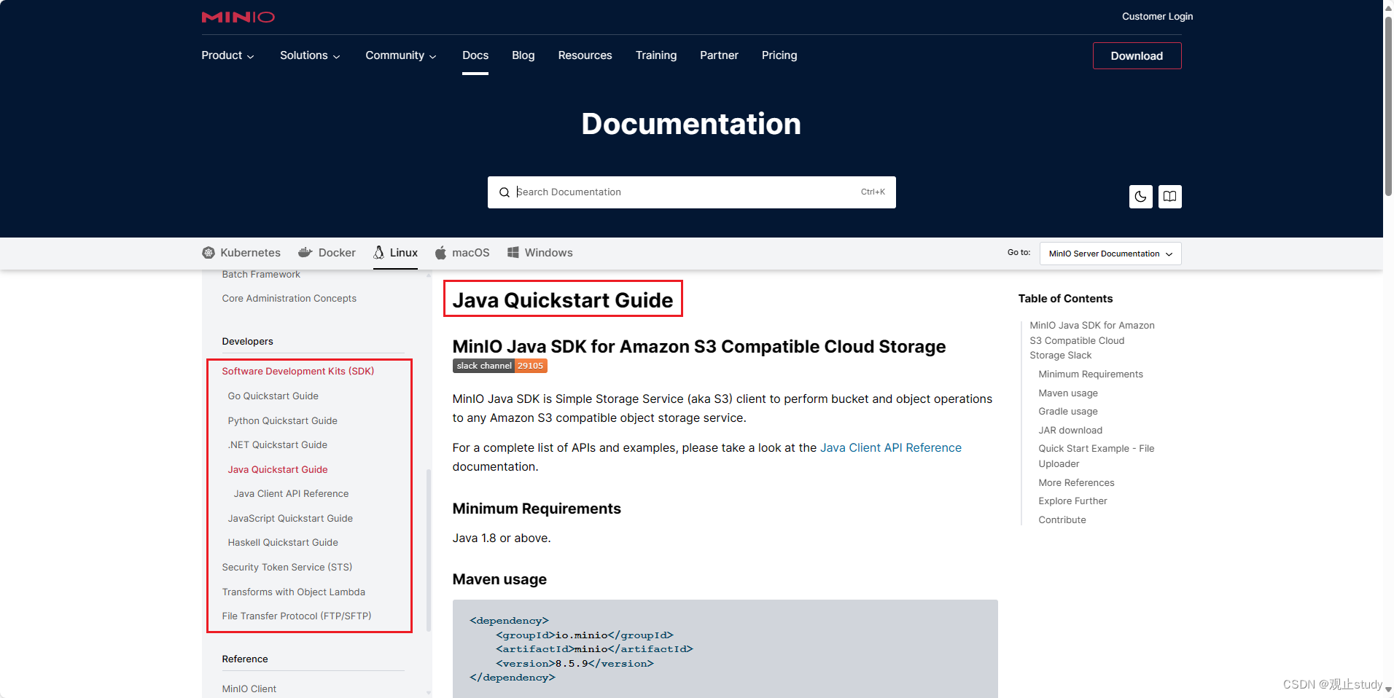Click Customer Login
This screenshot has height=698, width=1394.
tap(1157, 16)
